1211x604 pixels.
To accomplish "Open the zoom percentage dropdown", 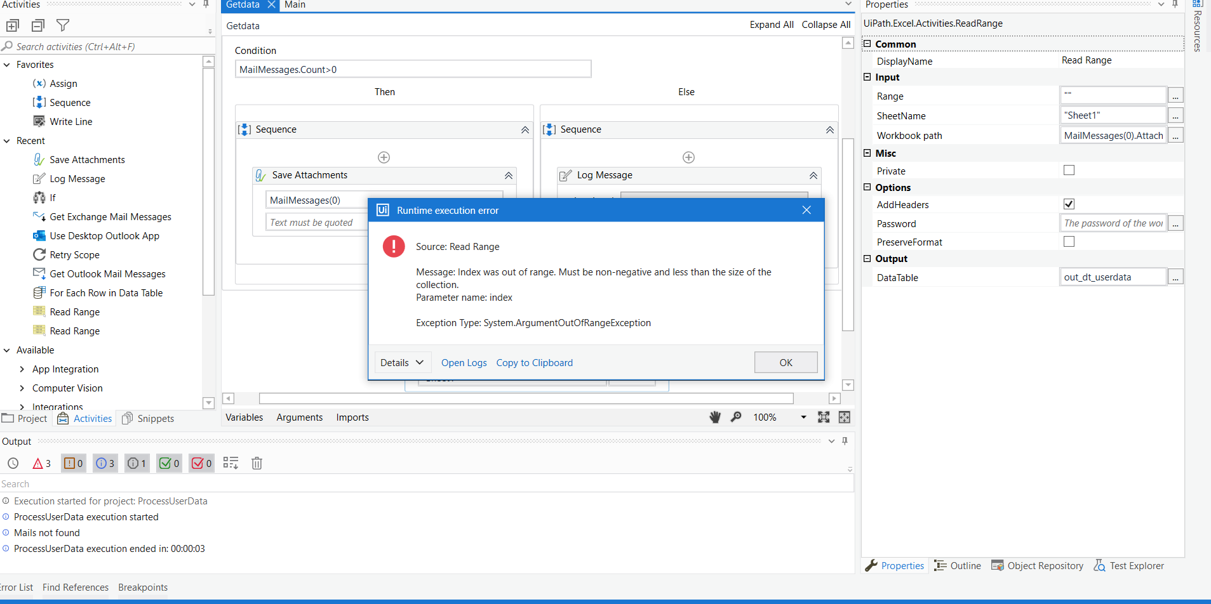I will (x=803, y=417).
